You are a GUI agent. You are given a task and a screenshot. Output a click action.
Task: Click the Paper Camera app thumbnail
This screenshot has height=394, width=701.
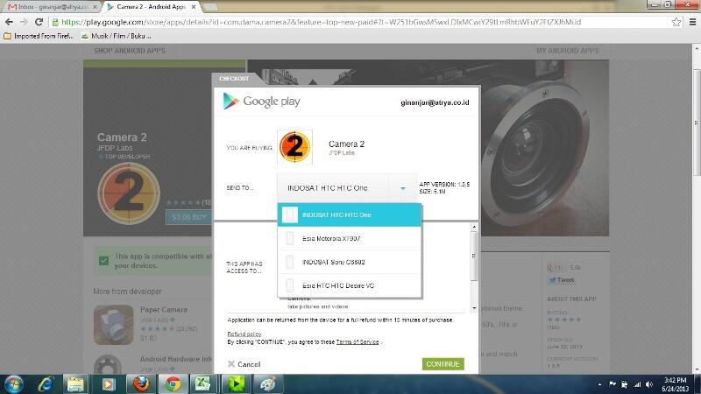tap(114, 325)
